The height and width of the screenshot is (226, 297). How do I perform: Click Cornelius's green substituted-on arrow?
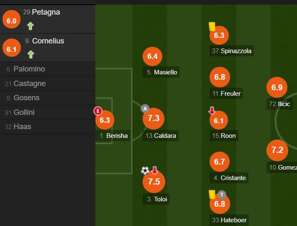click(31, 54)
